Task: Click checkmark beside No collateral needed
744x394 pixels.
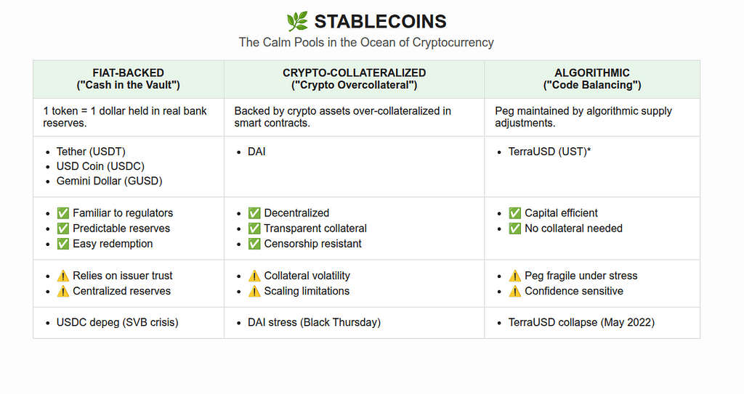Action: (x=515, y=229)
